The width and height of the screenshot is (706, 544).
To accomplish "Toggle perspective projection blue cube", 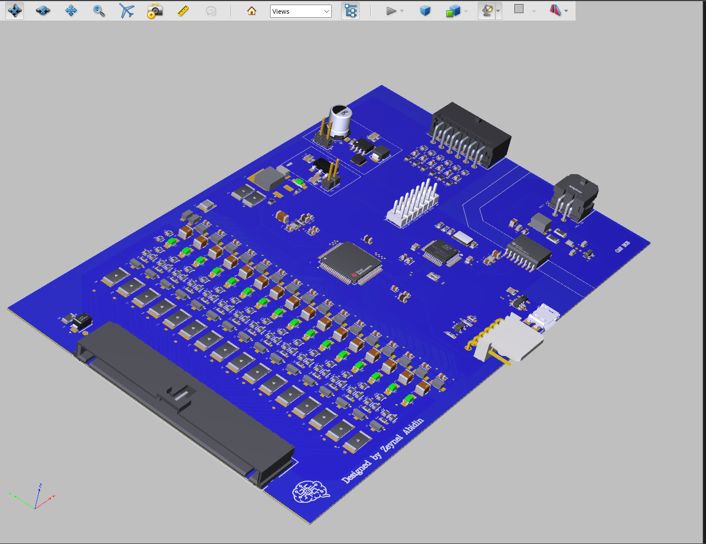I will click(x=425, y=11).
